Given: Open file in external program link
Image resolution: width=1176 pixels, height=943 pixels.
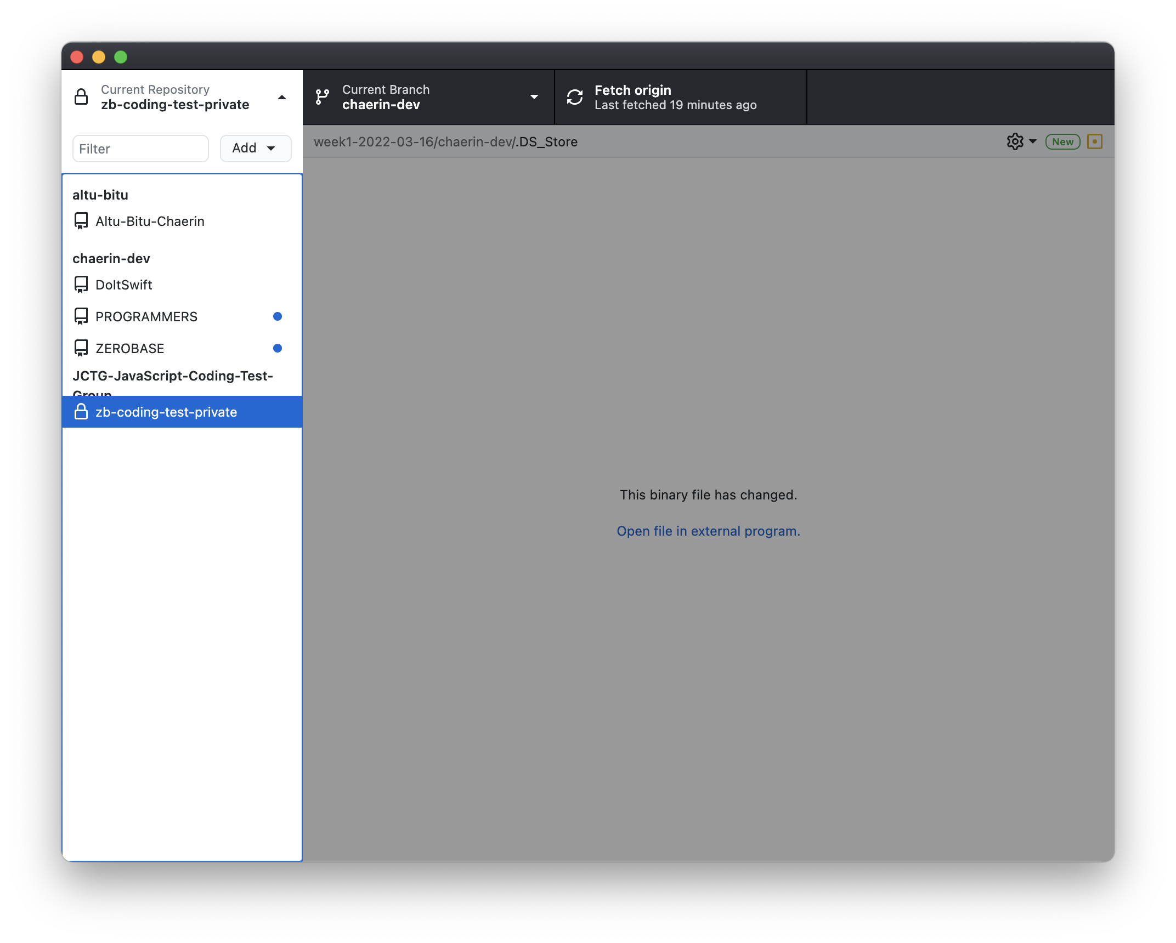Looking at the screenshot, I should [708, 530].
